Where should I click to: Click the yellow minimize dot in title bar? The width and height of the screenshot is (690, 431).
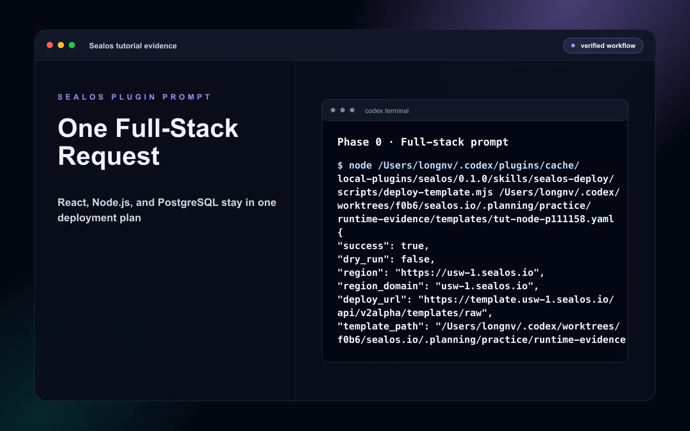click(61, 45)
